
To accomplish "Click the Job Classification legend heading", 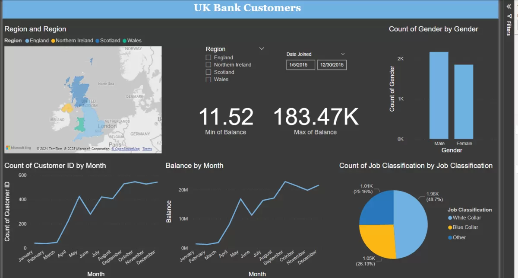I will pos(470,210).
